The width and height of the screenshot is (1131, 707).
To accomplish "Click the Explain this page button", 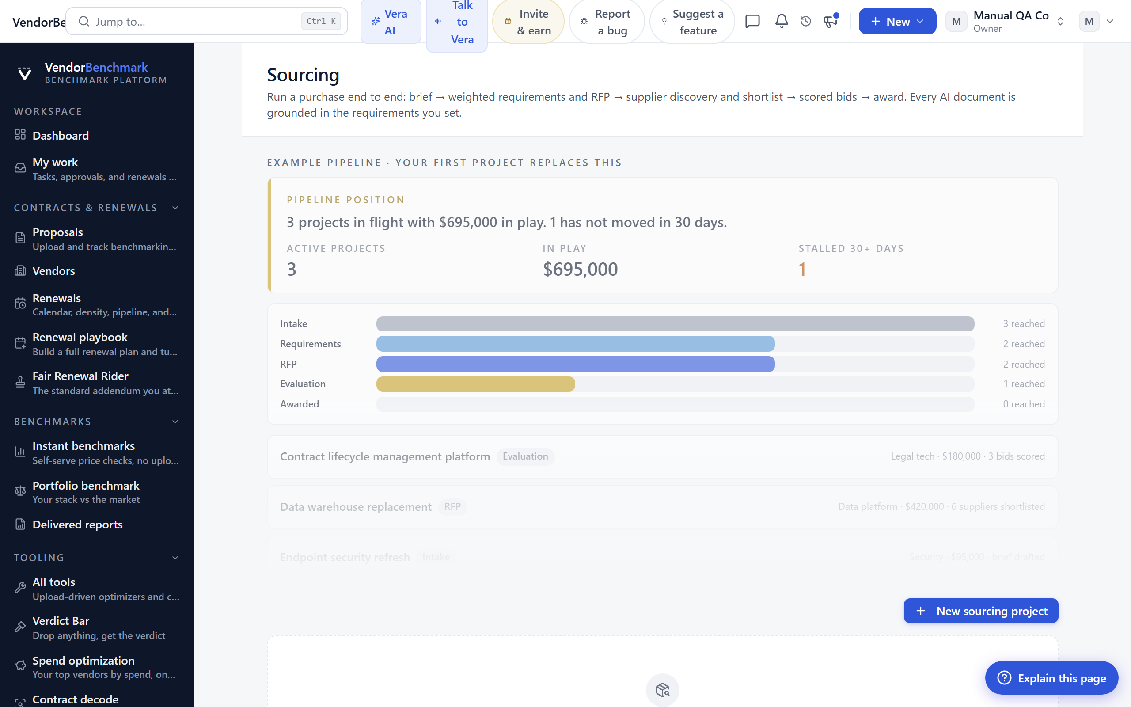I will tap(1051, 677).
